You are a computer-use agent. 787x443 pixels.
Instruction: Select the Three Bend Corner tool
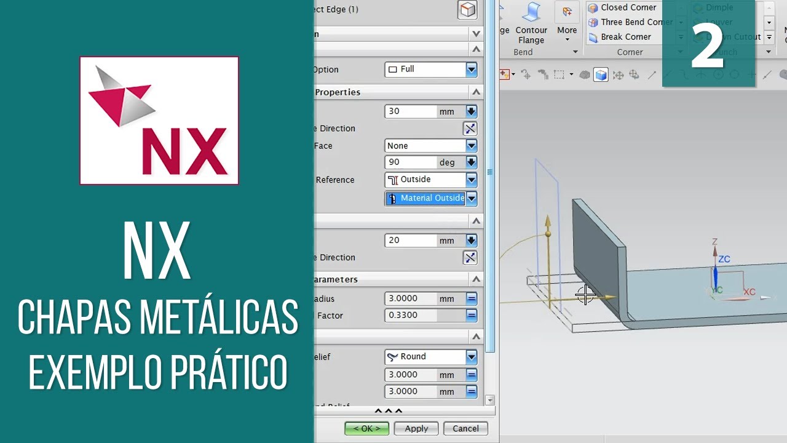tap(630, 22)
